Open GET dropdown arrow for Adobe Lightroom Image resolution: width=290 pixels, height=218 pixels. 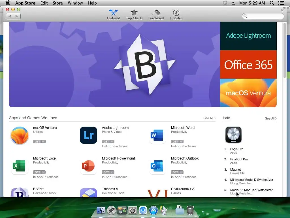(112, 142)
